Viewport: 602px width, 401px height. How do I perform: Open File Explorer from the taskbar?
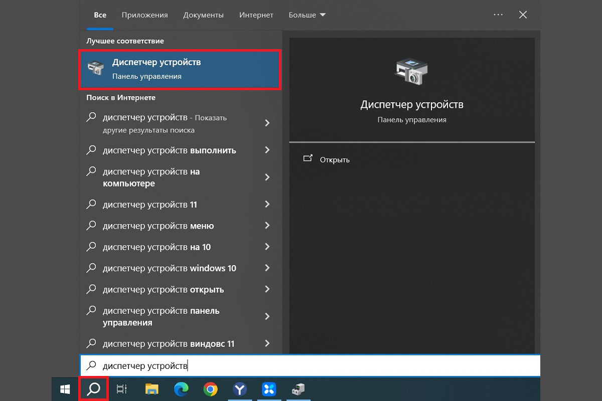pos(151,389)
